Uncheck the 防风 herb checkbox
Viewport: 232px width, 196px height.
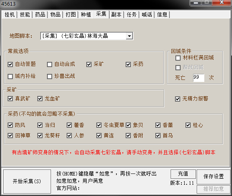tap(10, 125)
